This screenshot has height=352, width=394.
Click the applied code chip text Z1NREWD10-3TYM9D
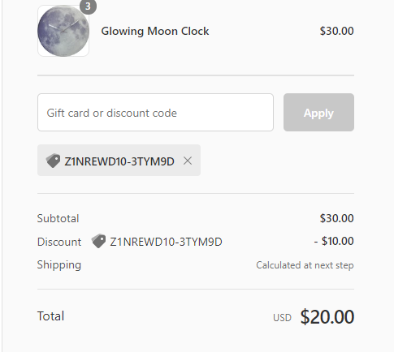119,161
